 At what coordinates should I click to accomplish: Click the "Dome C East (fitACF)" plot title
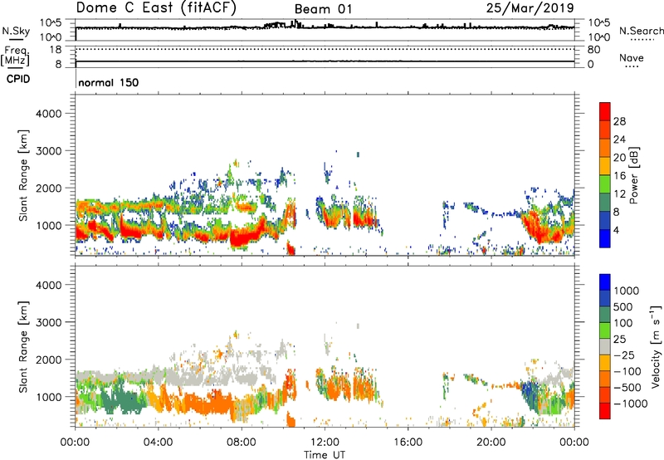(156, 8)
